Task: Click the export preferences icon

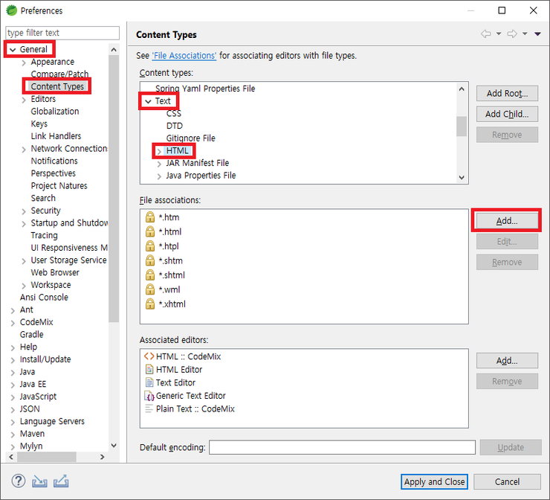Action: pos(61,481)
